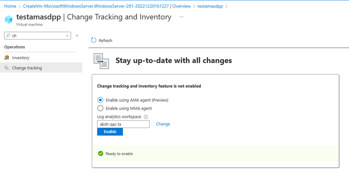The height and width of the screenshot is (176, 349).
Task: Click the aksh-qac-la workspace field
Action: tap(123, 124)
